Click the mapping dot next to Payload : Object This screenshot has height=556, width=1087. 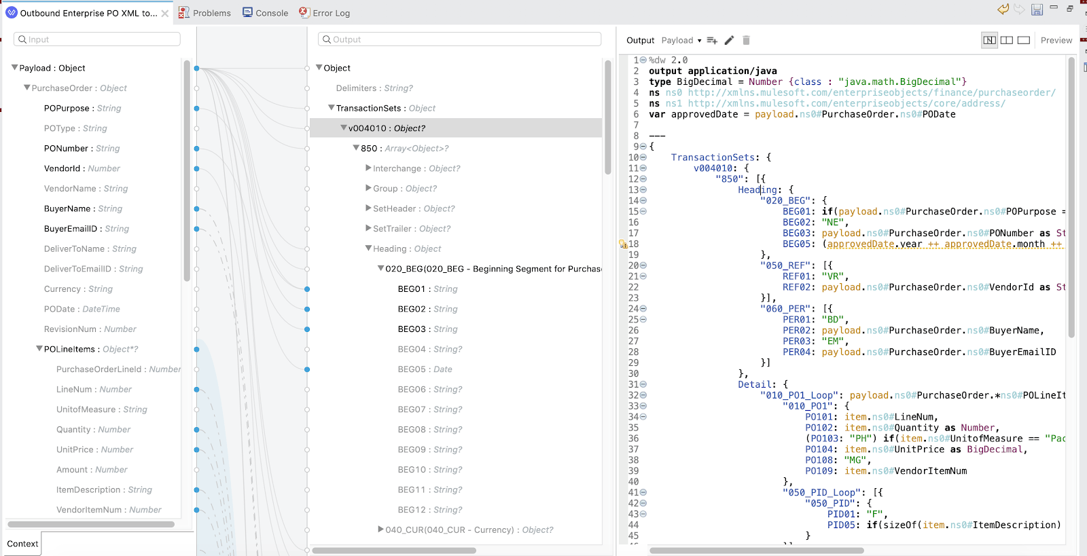196,68
